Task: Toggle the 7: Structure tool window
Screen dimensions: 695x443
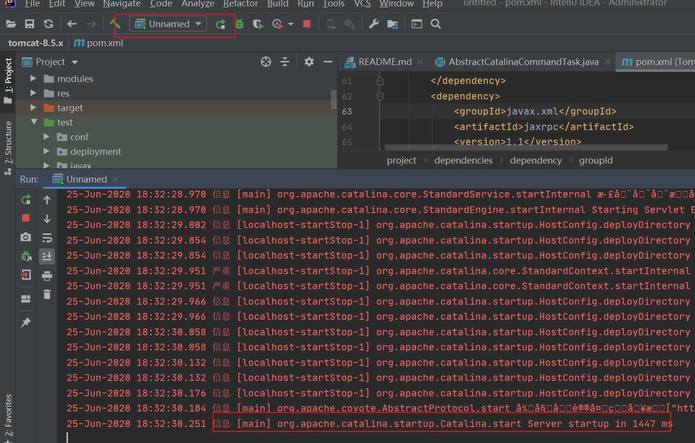Action: pyautogui.click(x=8, y=148)
